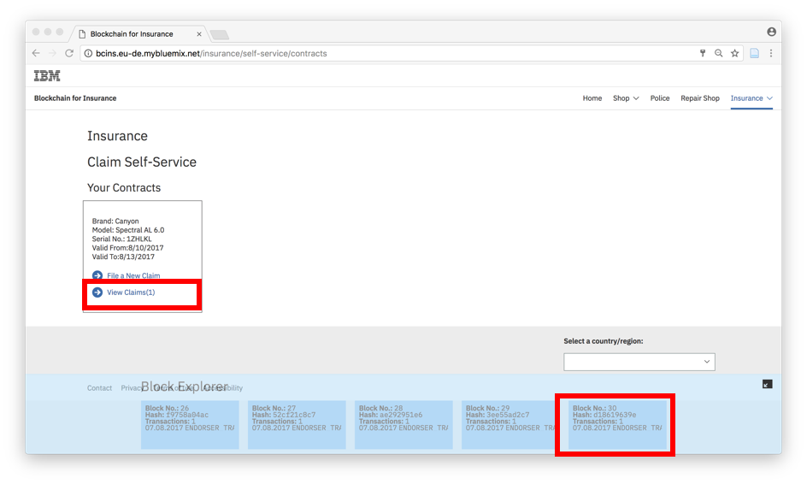Click the text Model: Spectral AL 6.0

pyautogui.click(x=128, y=230)
